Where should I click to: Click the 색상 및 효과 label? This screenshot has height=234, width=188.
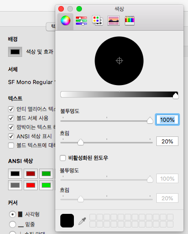point(40,52)
